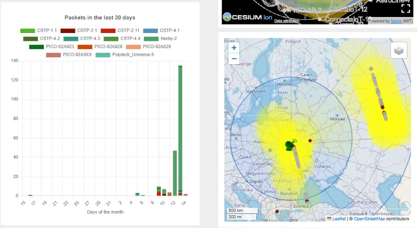Toggle PICO-02A029 dataset in legend

click(148, 46)
